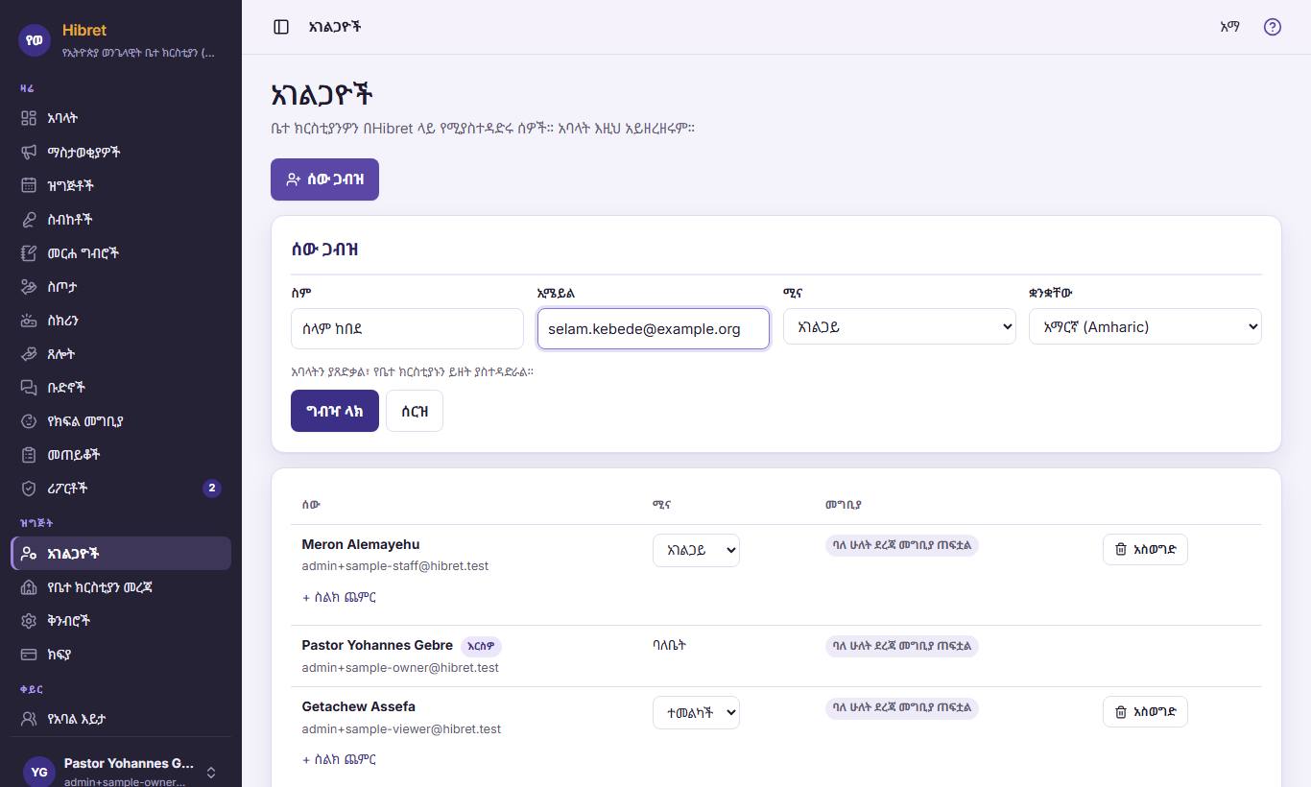Image resolution: width=1311 pixels, height=787 pixels.
Task: Click the ሰው ጋብዝ invite button
Action: (324, 179)
